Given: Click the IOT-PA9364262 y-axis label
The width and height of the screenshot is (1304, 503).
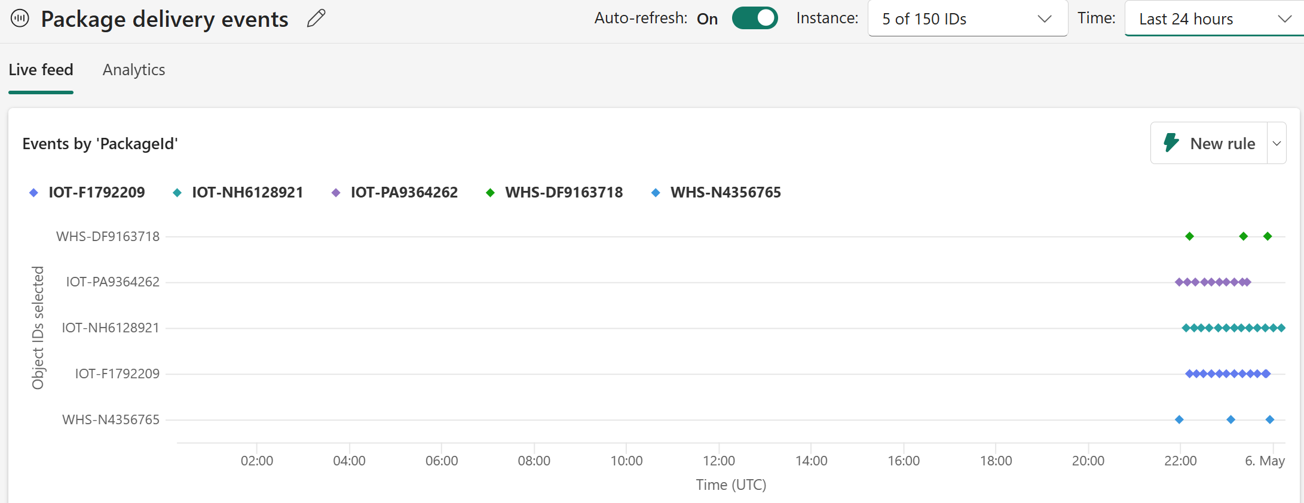Looking at the screenshot, I should 112,282.
